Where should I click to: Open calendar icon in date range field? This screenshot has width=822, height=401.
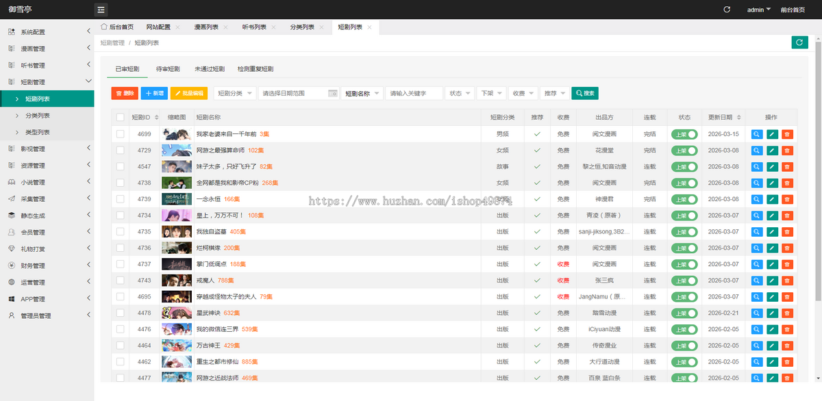click(x=333, y=93)
